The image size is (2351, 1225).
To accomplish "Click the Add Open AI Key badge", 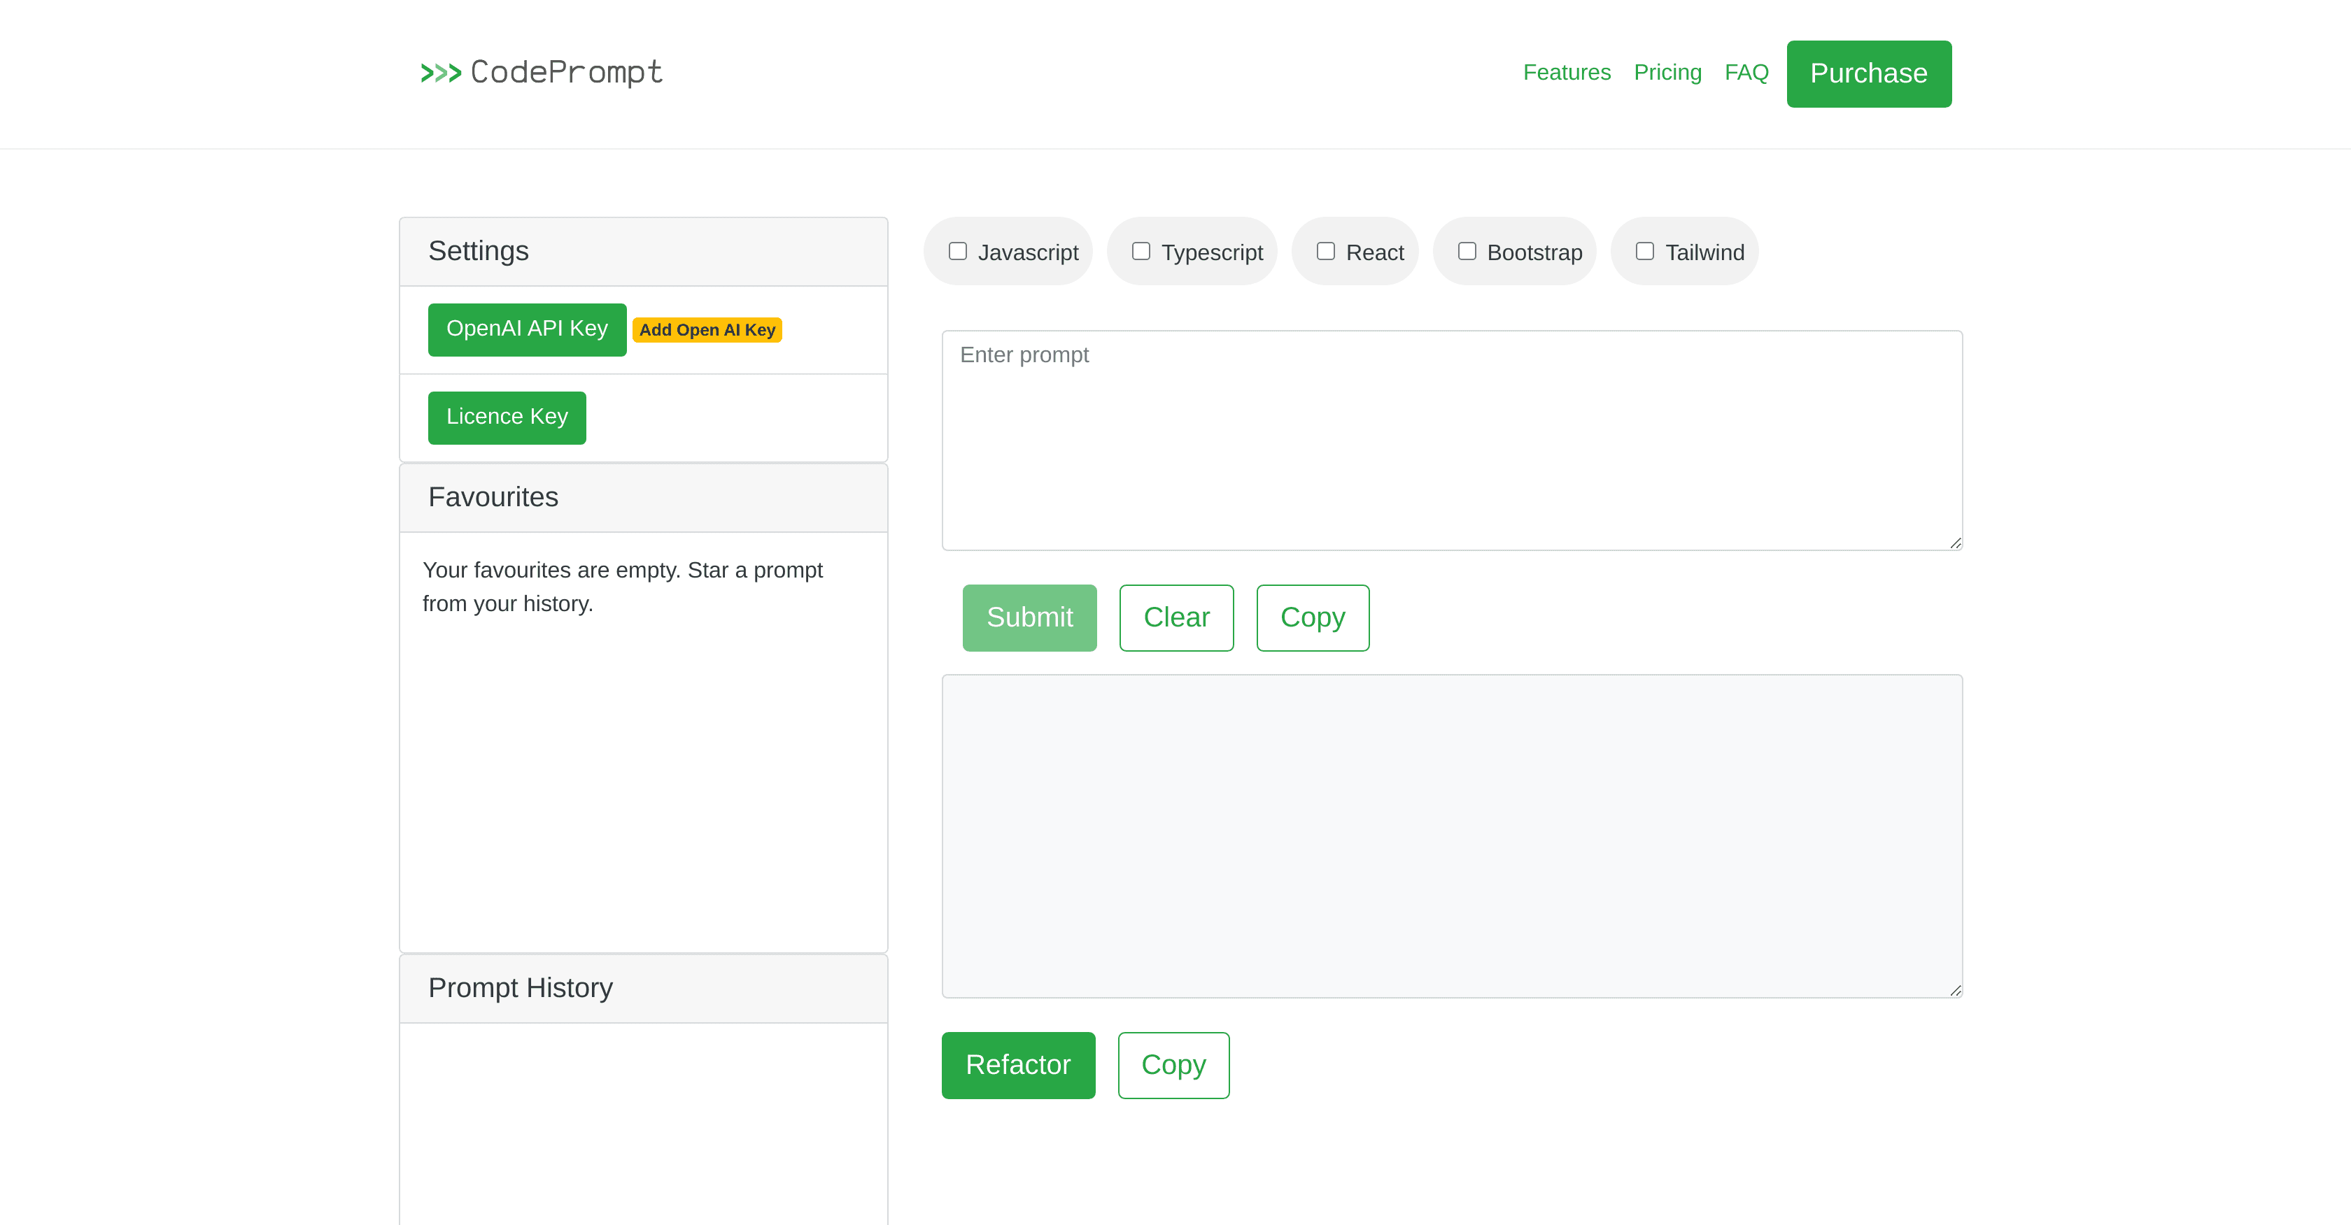I will click(x=707, y=330).
